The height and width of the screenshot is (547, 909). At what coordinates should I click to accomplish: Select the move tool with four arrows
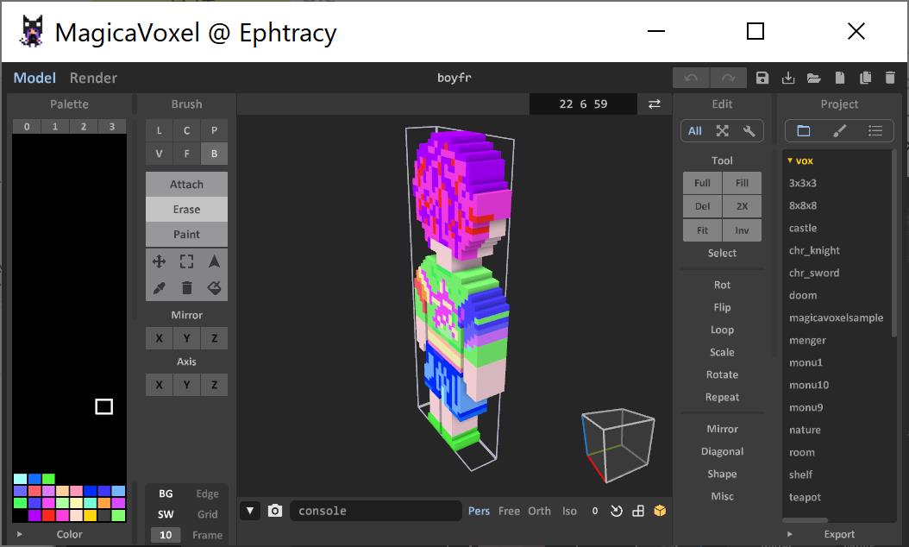pyautogui.click(x=159, y=261)
